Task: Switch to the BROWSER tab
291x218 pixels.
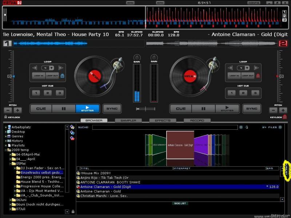Action: click(x=94, y=121)
